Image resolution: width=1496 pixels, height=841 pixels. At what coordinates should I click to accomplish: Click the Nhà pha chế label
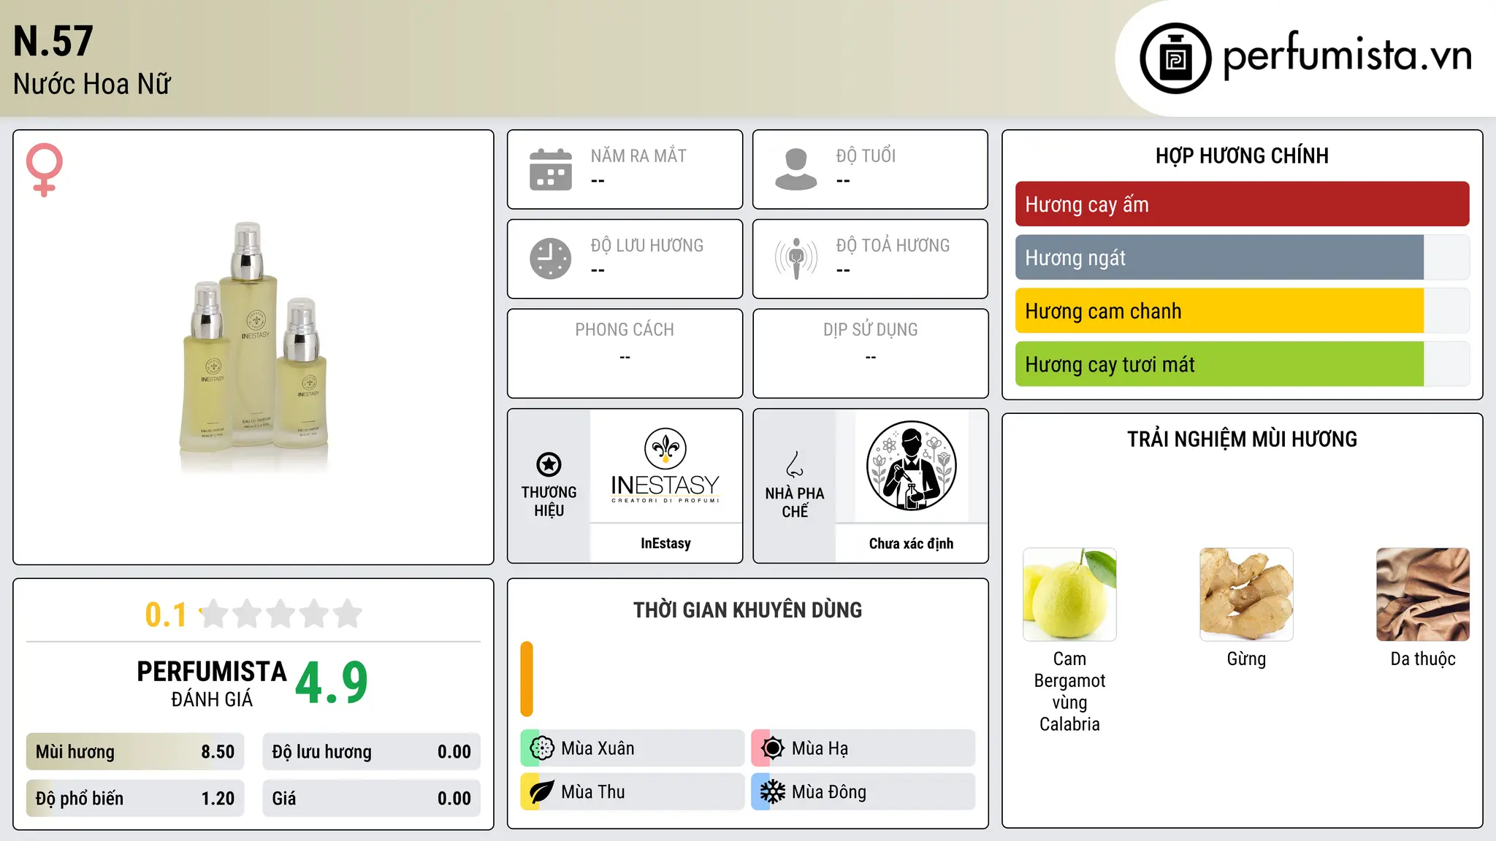(795, 502)
